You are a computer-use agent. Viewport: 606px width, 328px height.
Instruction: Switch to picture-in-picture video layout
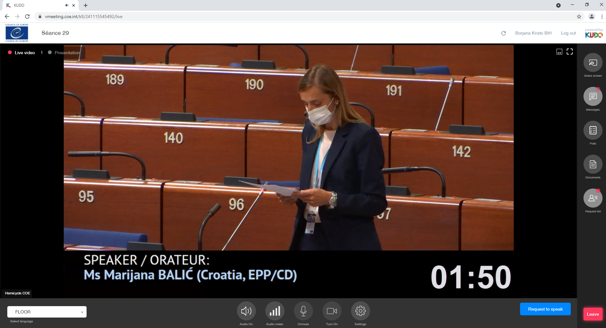point(559,52)
